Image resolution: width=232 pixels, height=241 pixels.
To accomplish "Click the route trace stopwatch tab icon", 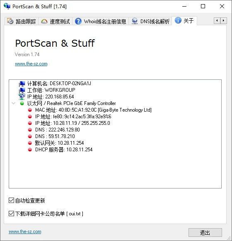I will click(10, 21).
